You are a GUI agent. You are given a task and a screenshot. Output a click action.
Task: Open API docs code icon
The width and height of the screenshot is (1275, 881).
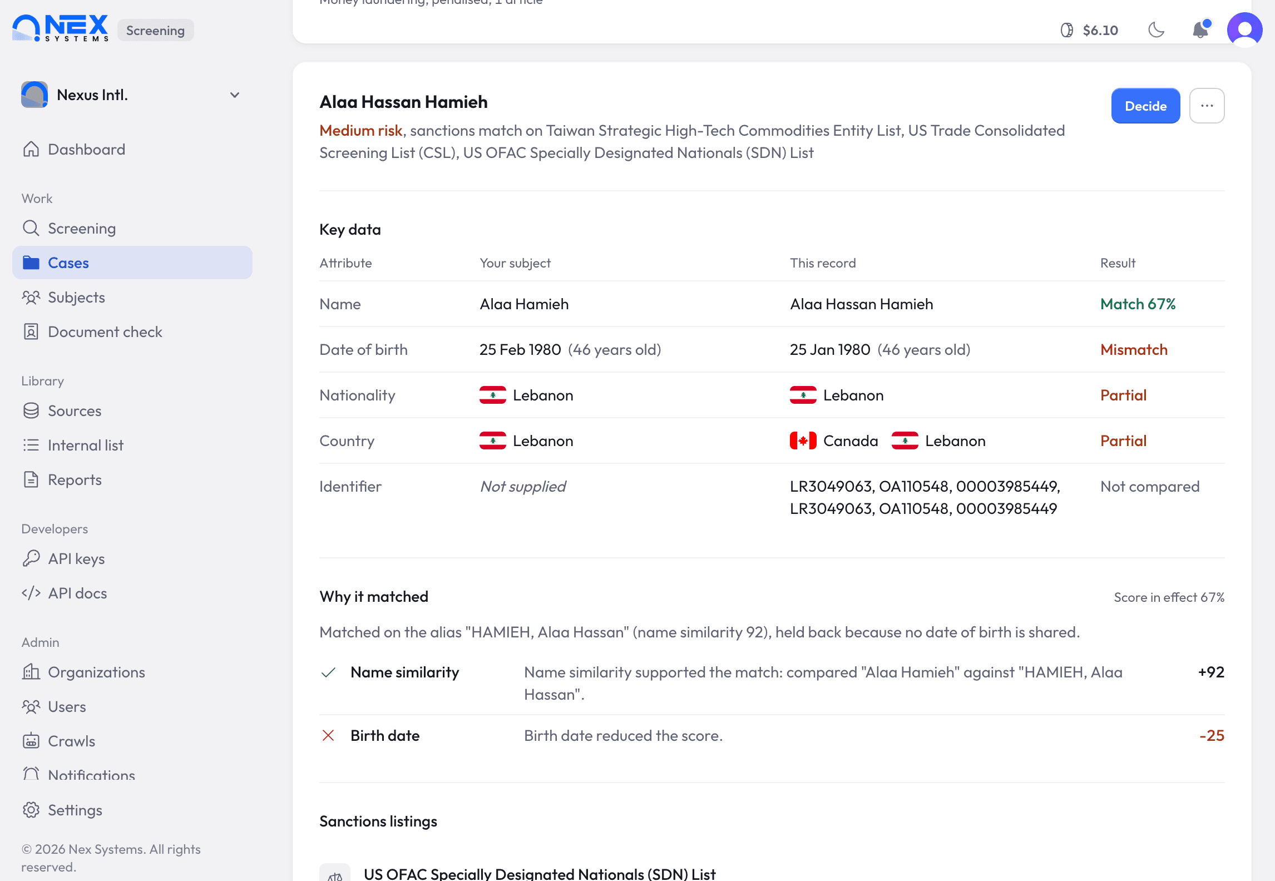[x=31, y=593]
